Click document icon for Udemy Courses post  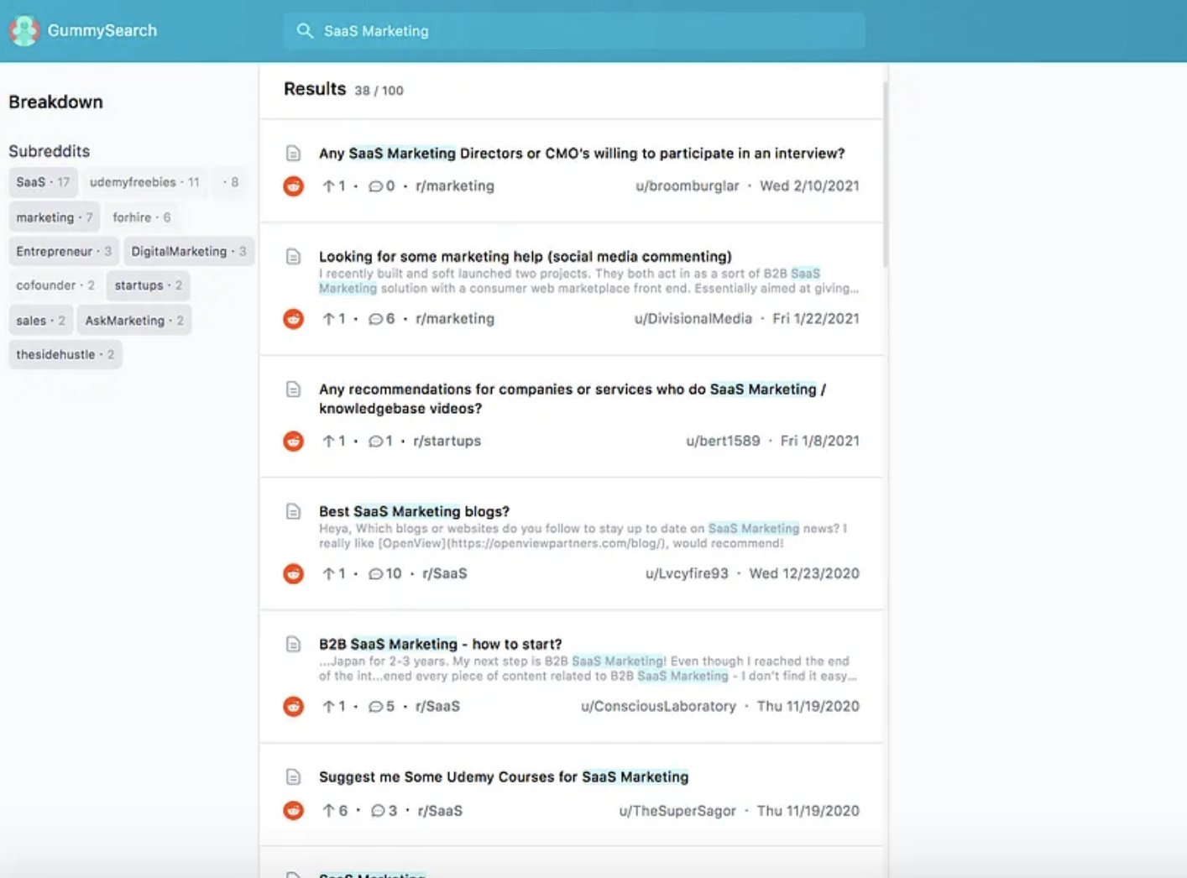click(293, 776)
